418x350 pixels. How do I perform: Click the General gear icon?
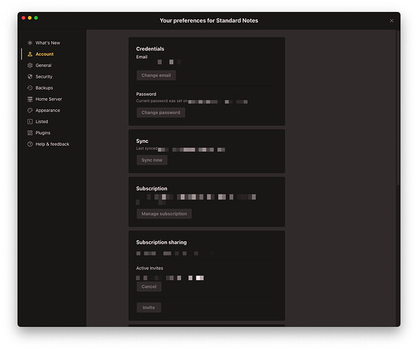point(30,65)
